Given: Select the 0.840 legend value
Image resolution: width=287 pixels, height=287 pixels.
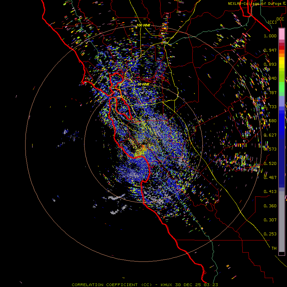Looking at the screenshot, I should point(270,78).
